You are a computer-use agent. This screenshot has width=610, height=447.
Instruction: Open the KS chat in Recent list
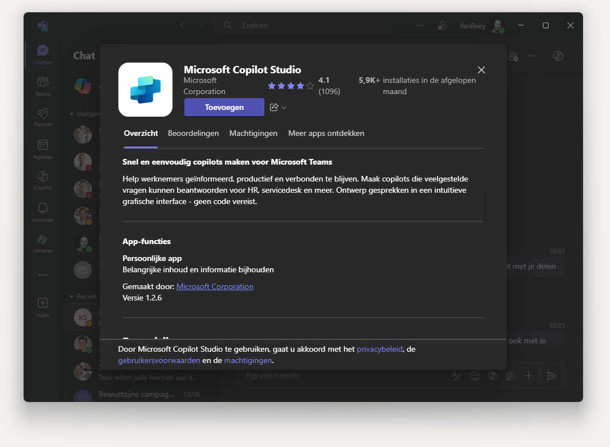(82, 318)
